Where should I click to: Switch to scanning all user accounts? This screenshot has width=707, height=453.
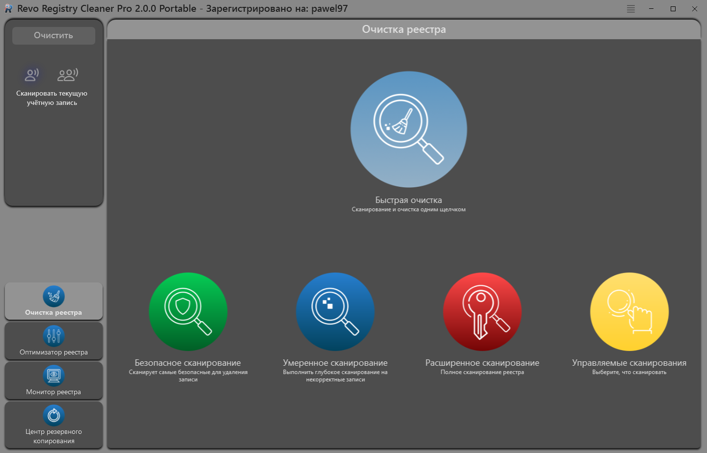click(68, 75)
